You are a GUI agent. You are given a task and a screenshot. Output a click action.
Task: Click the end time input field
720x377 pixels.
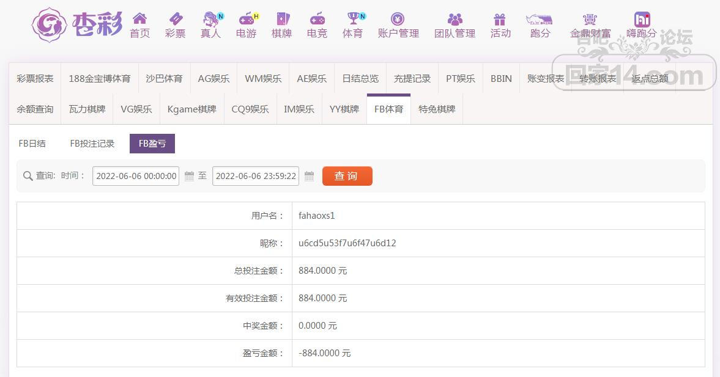[256, 176]
